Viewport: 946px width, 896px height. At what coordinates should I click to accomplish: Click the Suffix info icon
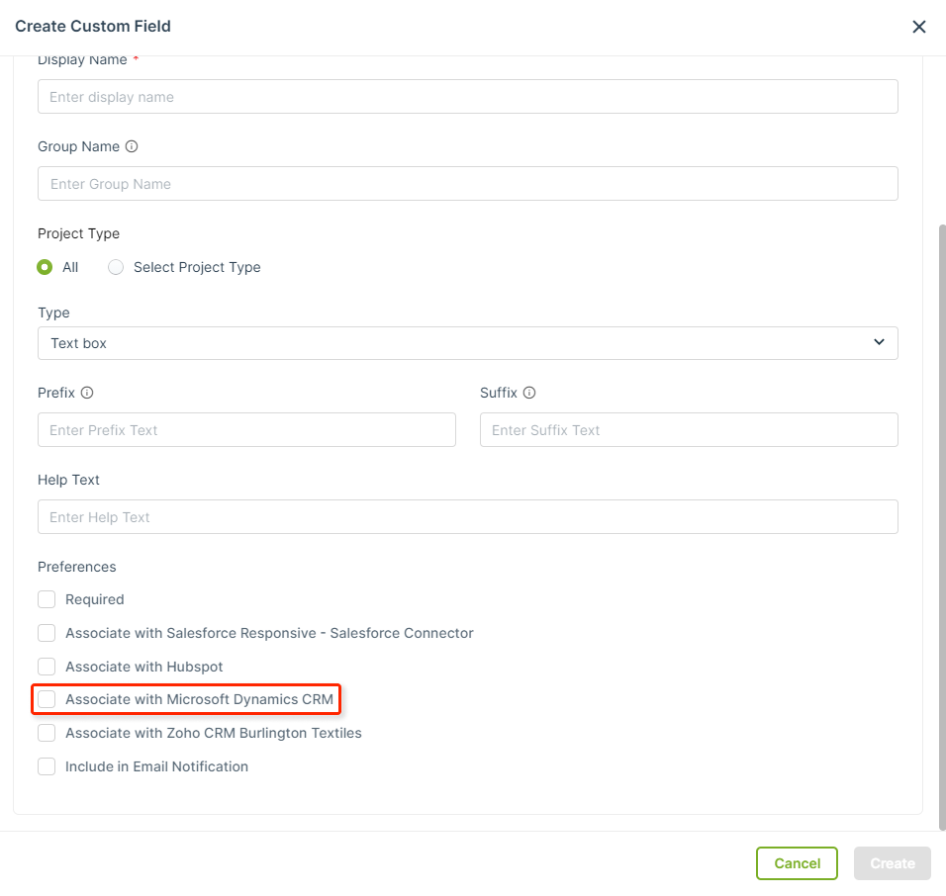529,392
